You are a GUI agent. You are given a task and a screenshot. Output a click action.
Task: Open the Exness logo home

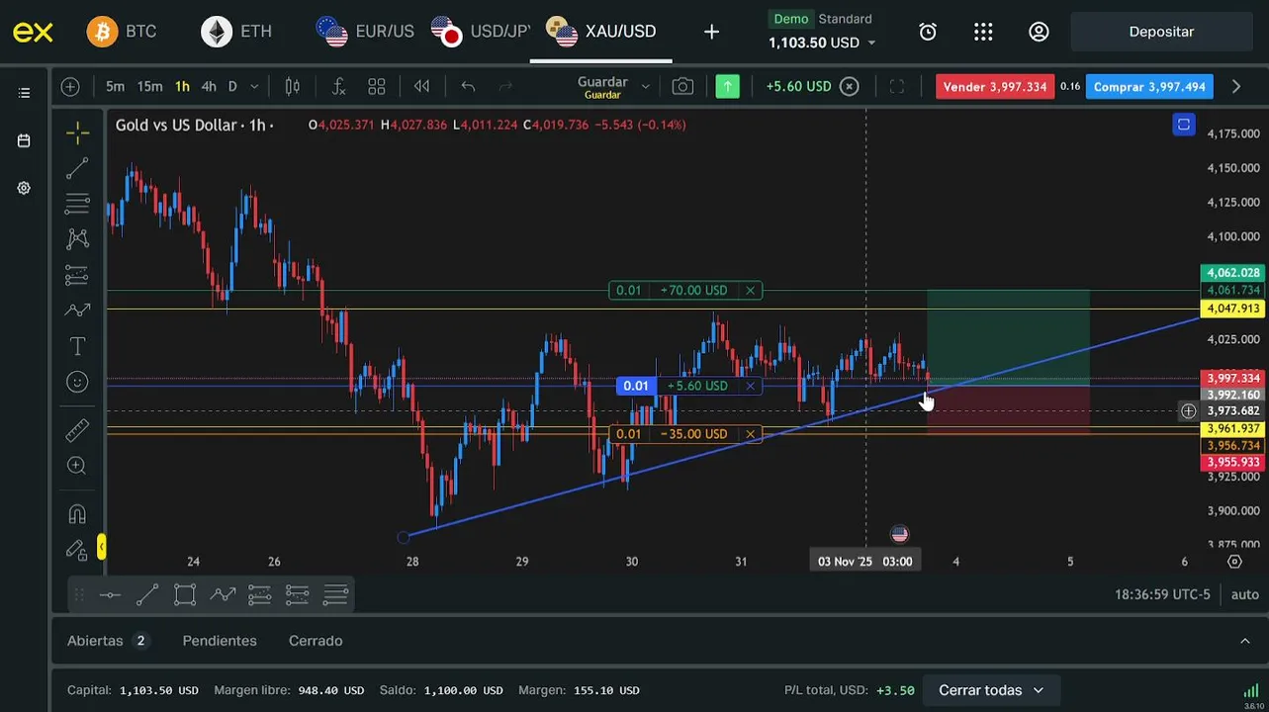pos(33,32)
